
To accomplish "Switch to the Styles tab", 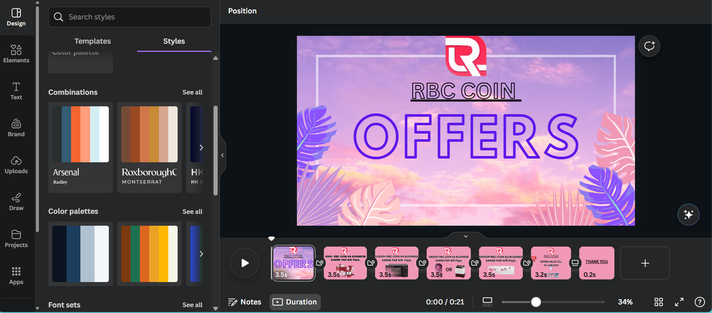I will point(174,41).
